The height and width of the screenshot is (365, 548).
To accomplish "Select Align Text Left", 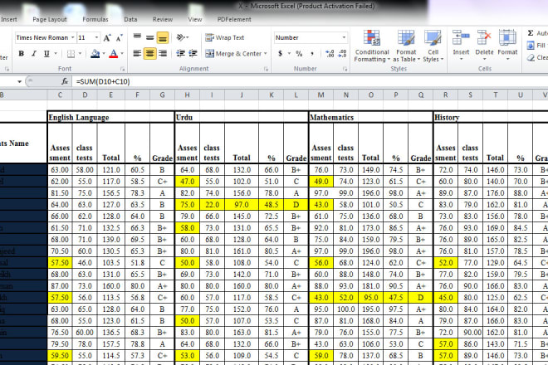I will coord(137,53).
